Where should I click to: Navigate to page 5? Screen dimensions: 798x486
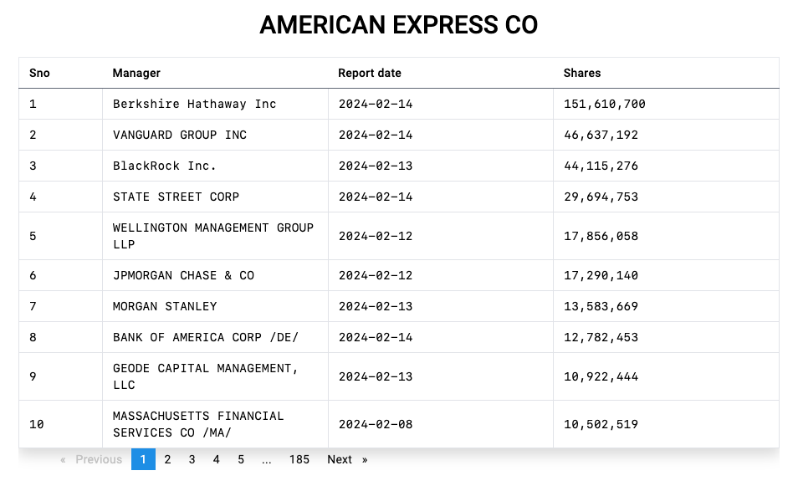point(241,459)
